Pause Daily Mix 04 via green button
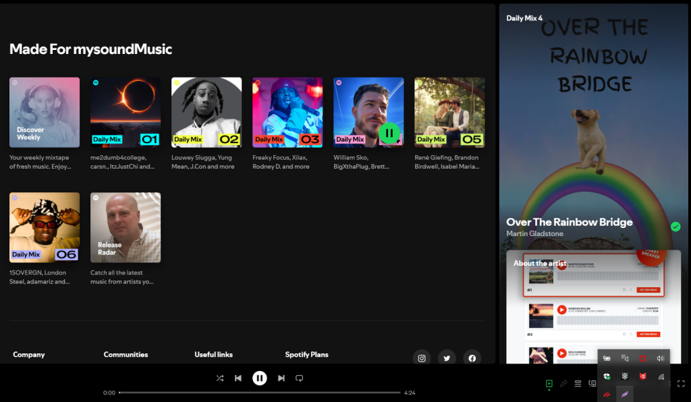Viewport: 691px width, 402px height. [x=389, y=132]
